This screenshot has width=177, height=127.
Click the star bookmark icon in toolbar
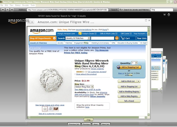point(3,10)
